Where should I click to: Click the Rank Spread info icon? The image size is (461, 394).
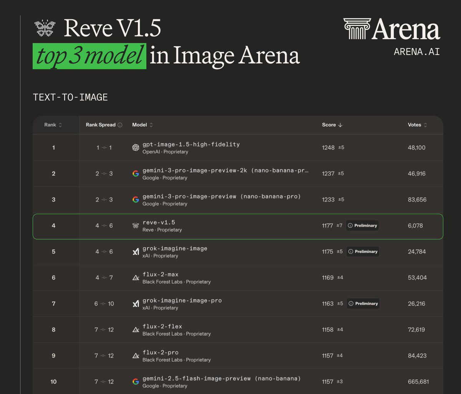(120, 125)
